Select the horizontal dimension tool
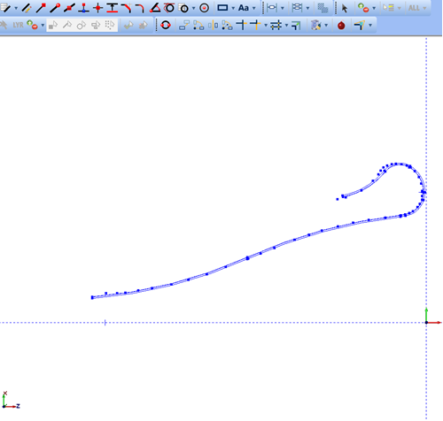Screen dimensions: 443x421 (272, 8)
